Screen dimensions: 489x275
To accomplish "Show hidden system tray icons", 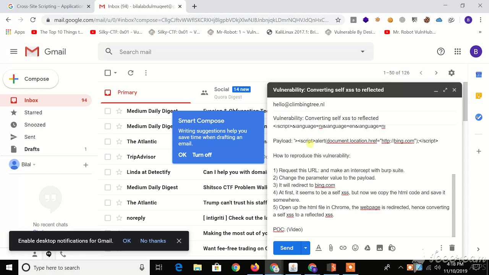I will tap(401, 267).
